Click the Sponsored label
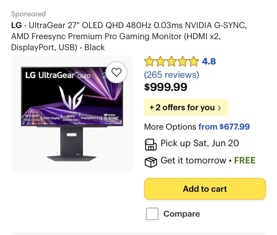The width and height of the screenshot is (277, 235). click(x=29, y=14)
